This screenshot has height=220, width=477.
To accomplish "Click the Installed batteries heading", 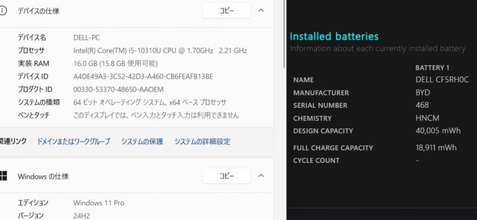I will pyautogui.click(x=334, y=37).
